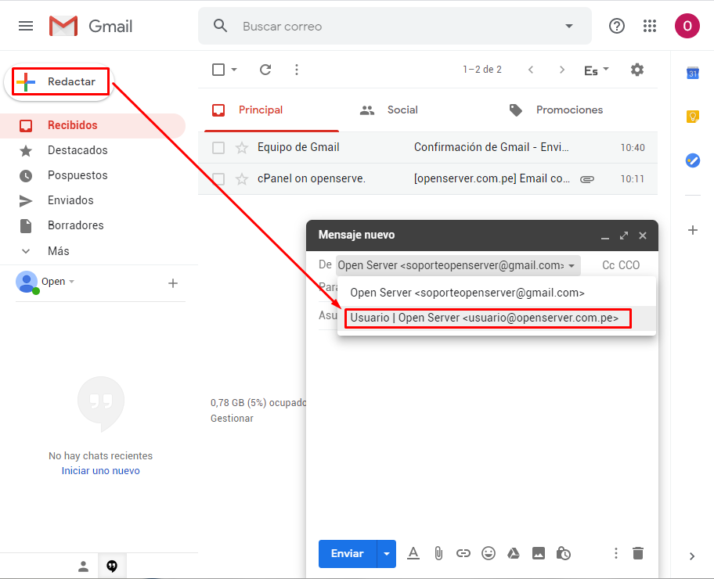The image size is (714, 579).
Task: Check the Equipo de Gmail email checkbox
Action: [x=218, y=147]
